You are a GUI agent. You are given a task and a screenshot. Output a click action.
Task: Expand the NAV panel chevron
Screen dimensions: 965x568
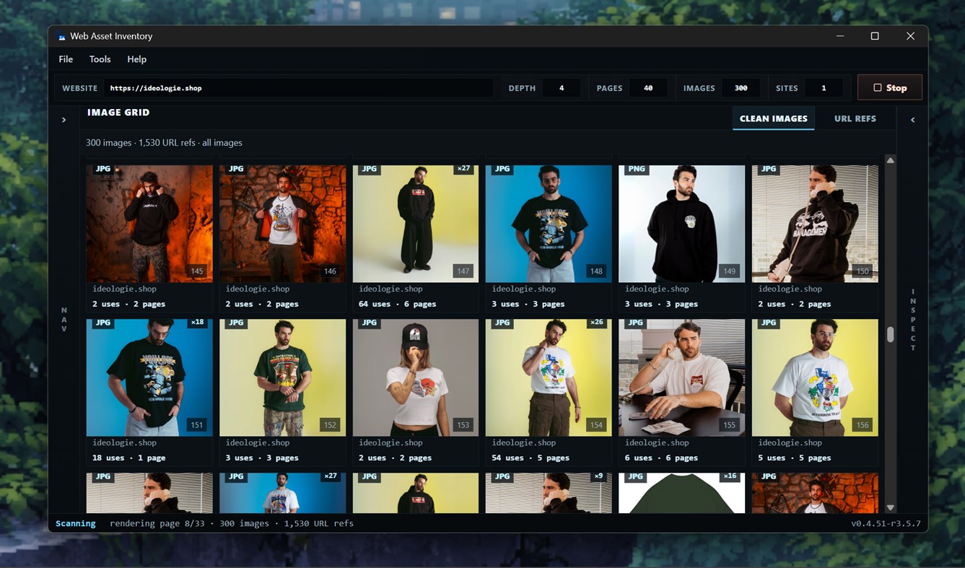pyautogui.click(x=64, y=120)
